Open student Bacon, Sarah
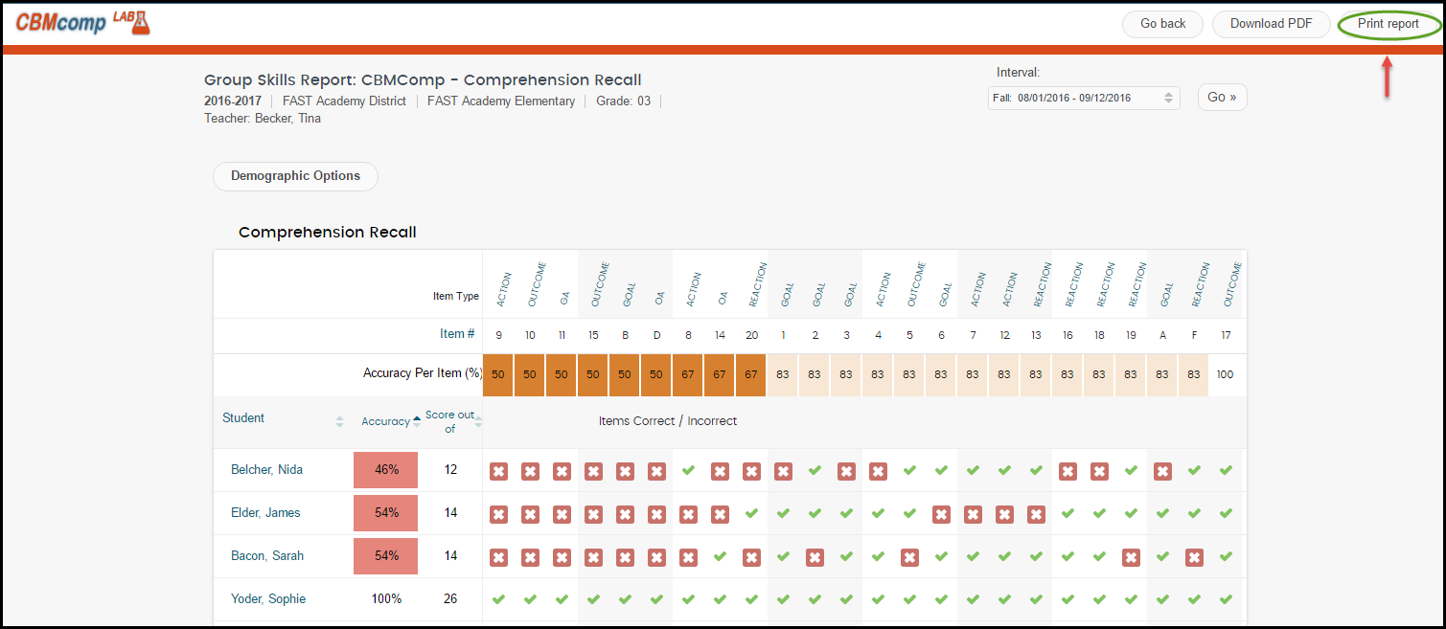This screenshot has height=629, width=1446. pyautogui.click(x=265, y=556)
